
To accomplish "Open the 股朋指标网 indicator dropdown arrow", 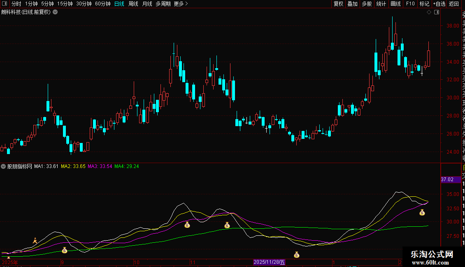I will [x=3, y=166].
